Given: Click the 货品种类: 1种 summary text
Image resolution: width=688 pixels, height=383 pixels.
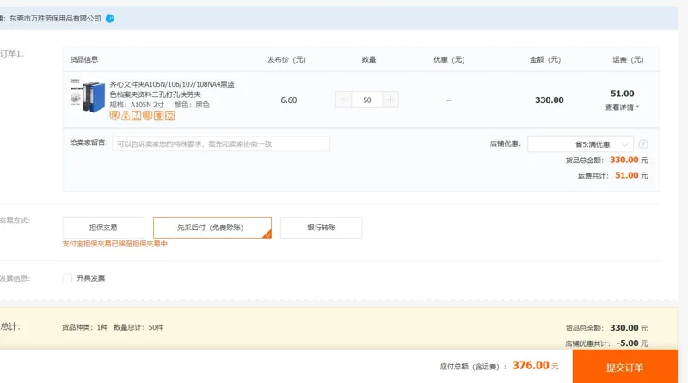Looking at the screenshot, I should point(84,327).
